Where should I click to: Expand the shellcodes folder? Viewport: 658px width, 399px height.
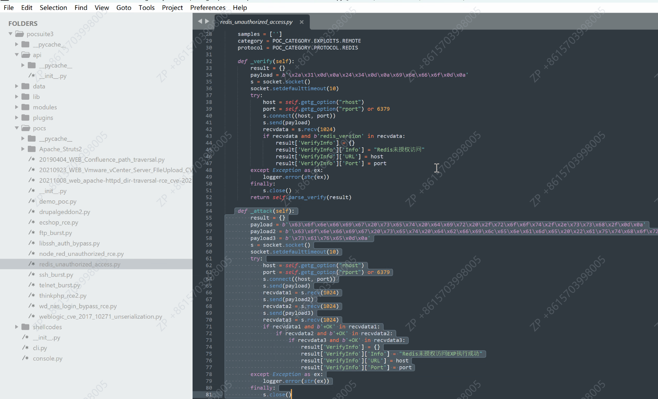16,327
